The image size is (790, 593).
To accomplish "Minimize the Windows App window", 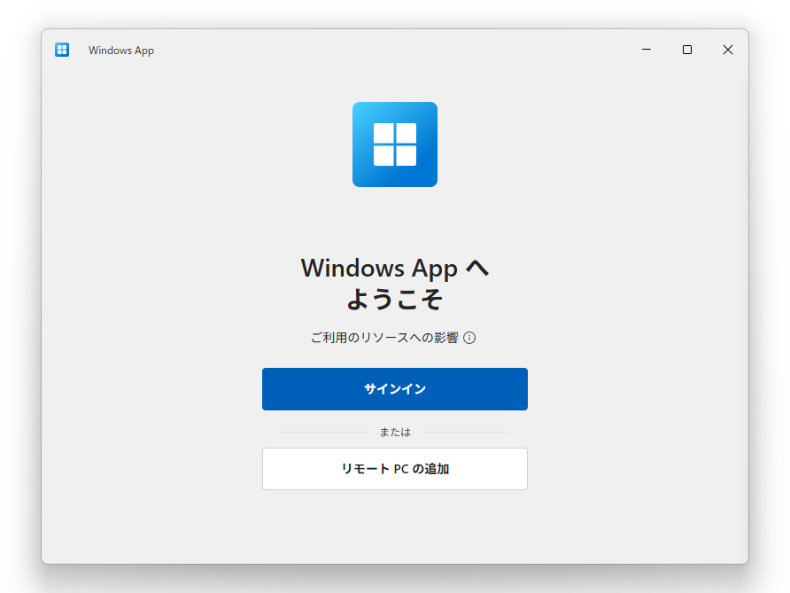I will click(x=647, y=50).
